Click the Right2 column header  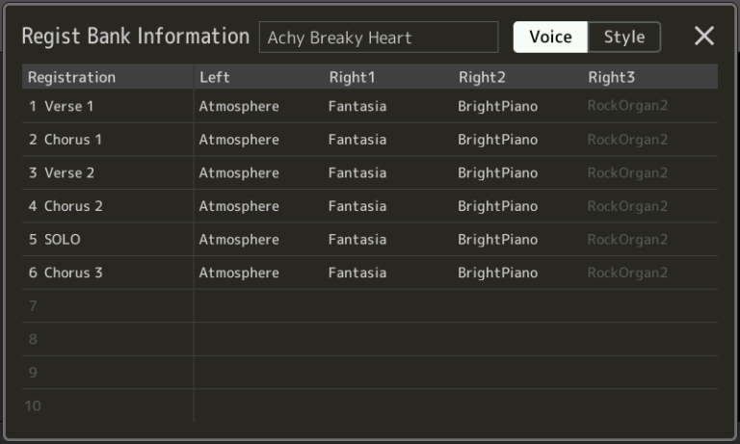(x=482, y=77)
